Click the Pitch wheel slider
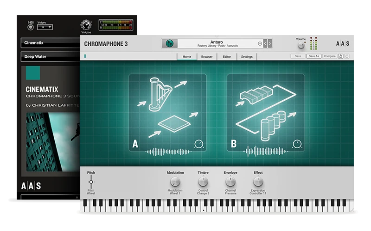Image resolution: width=371 pixels, height=231 pixels. [91, 182]
